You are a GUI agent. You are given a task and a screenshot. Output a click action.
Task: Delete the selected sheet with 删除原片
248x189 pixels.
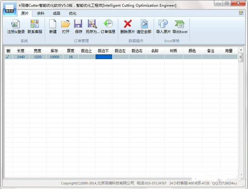click(127, 26)
